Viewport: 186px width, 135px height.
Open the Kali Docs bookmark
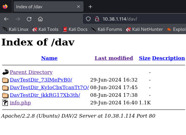point(75,29)
